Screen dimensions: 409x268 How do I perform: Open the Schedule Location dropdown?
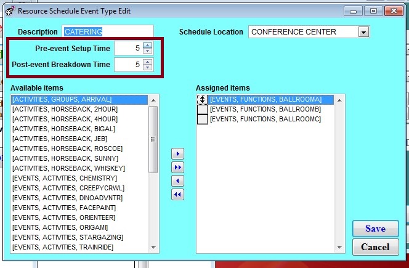363,32
